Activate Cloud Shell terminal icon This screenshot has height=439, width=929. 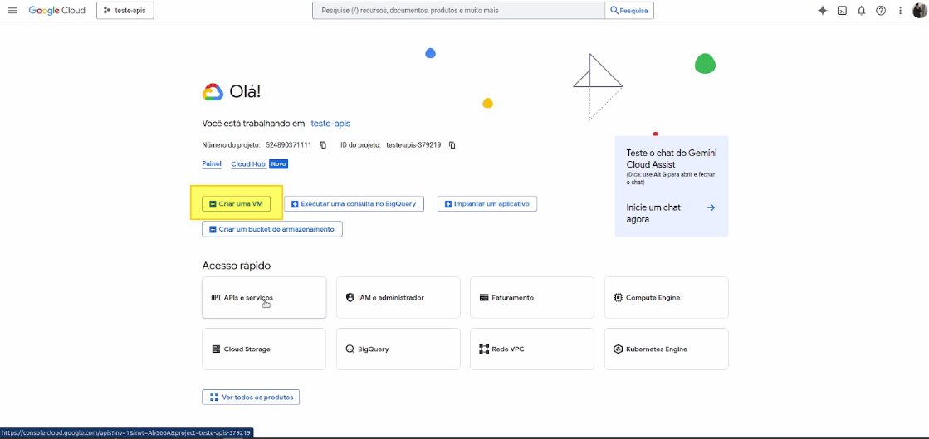[842, 11]
